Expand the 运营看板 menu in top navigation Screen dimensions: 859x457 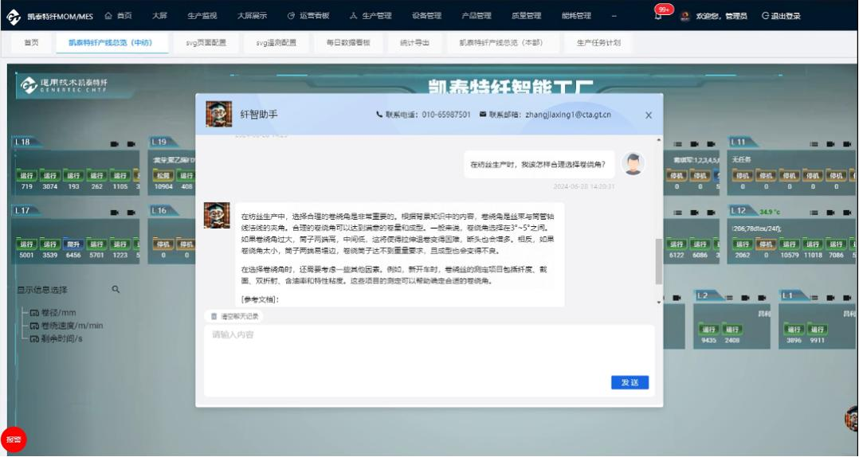(x=308, y=16)
